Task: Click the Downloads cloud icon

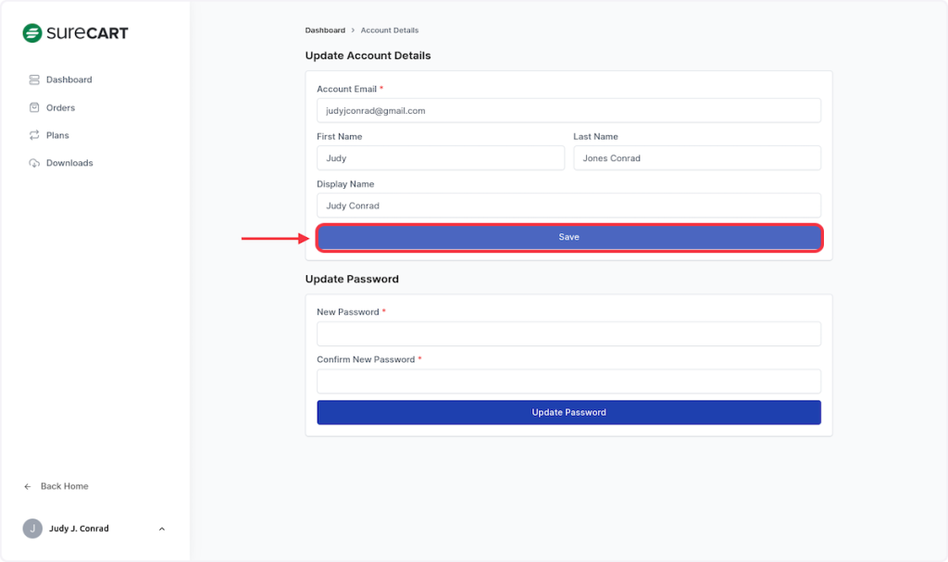Action: [x=34, y=163]
